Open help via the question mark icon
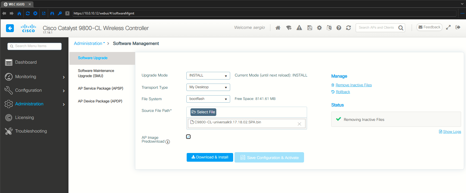 (339, 28)
